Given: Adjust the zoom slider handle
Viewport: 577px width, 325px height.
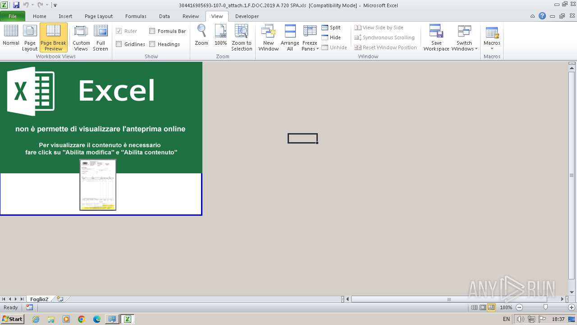Looking at the screenshot, I should 545,307.
